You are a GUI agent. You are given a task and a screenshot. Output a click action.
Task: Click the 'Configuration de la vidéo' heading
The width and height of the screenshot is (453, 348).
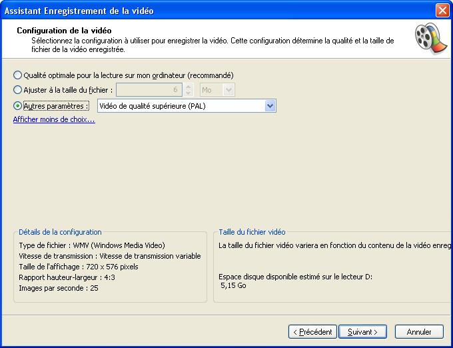point(64,31)
